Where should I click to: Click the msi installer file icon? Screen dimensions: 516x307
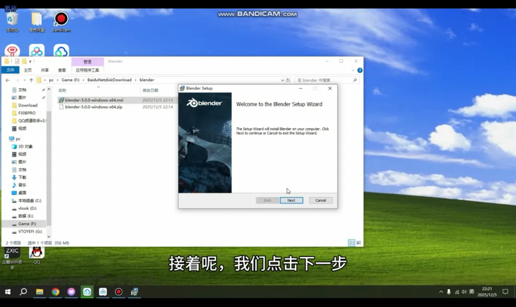61,100
